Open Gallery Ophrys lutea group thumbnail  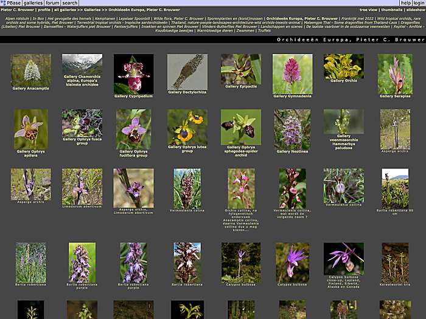pos(187,127)
